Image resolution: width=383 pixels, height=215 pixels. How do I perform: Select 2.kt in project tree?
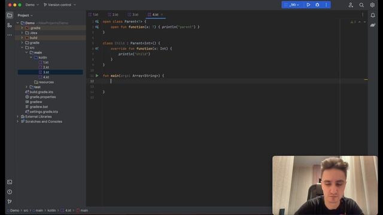(x=45, y=67)
